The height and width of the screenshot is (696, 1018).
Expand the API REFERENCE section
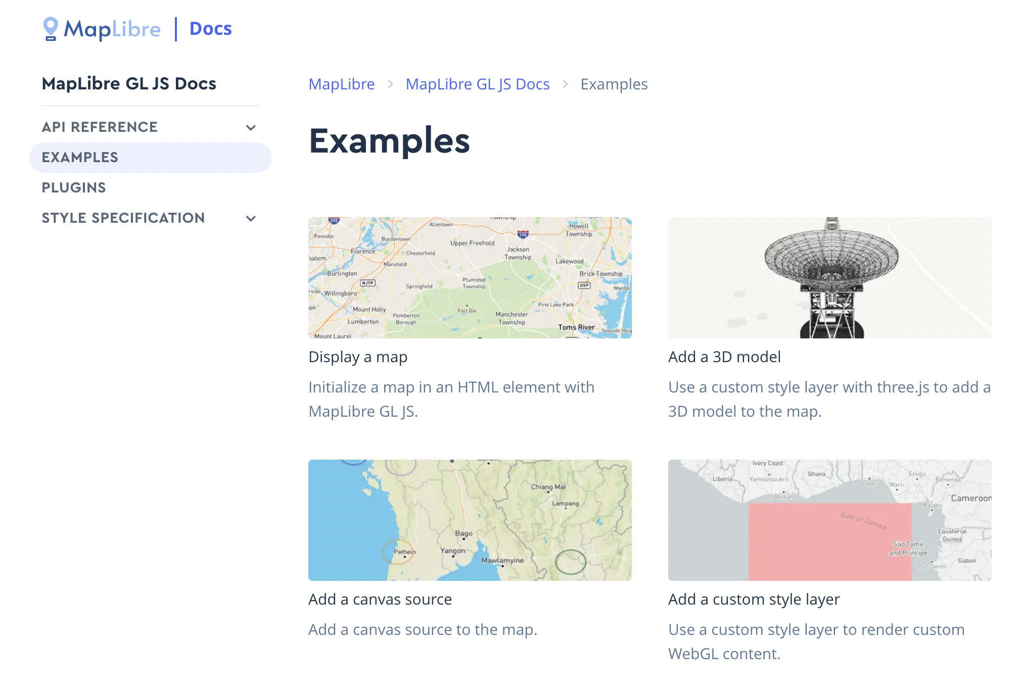(x=99, y=127)
